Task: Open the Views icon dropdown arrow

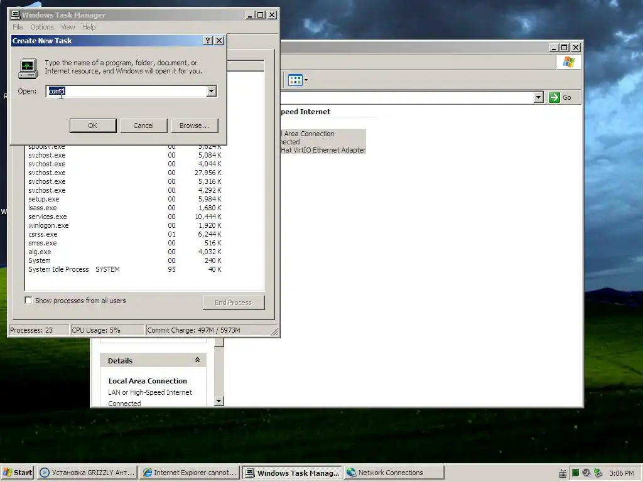Action: pyautogui.click(x=306, y=80)
